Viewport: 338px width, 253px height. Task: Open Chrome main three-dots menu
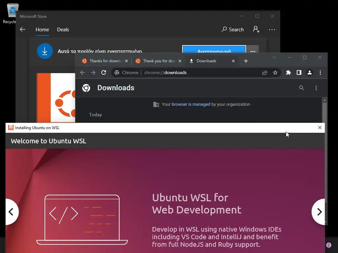320,72
